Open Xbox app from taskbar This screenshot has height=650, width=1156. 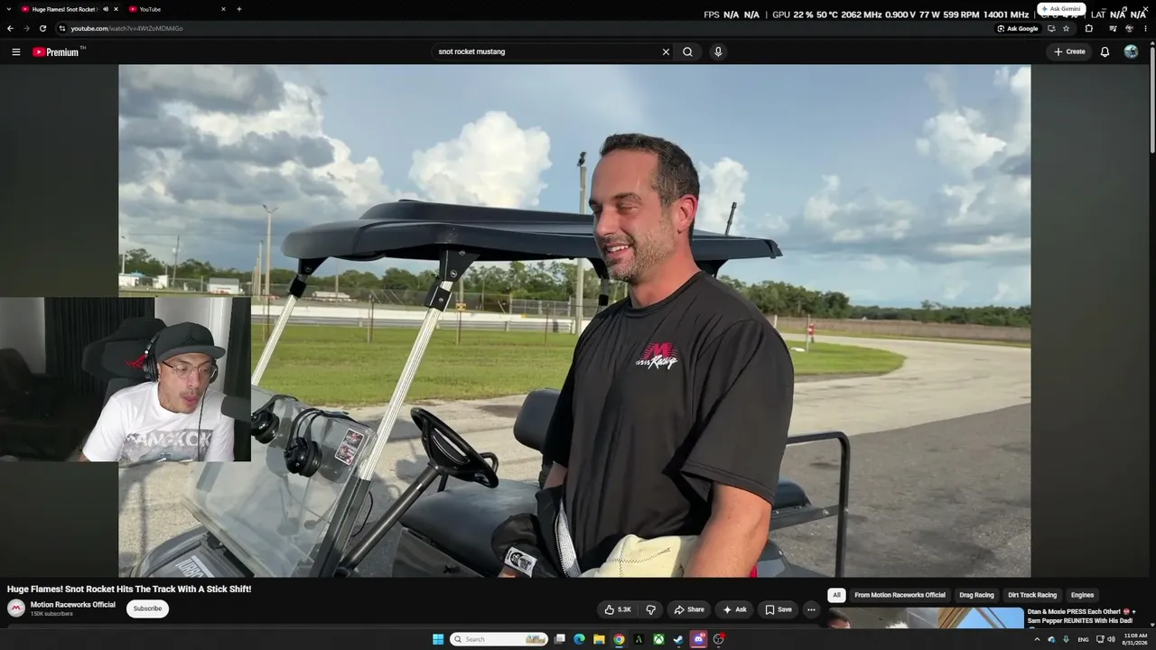tap(658, 639)
